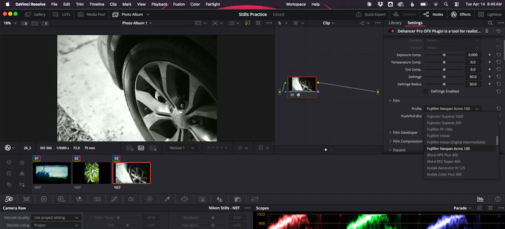Open the Parade scopes type dropdown

[x=463, y=208]
